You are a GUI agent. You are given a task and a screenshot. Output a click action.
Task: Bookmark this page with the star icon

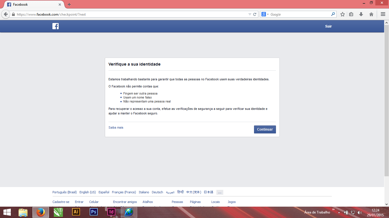point(343,14)
